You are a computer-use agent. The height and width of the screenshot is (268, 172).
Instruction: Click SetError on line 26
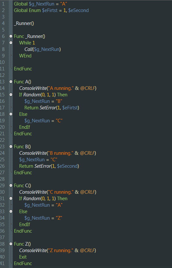tap(43, 166)
